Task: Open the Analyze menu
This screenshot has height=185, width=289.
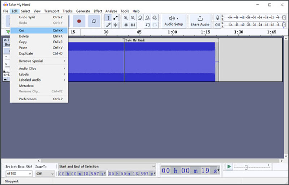Action: pos(111,11)
